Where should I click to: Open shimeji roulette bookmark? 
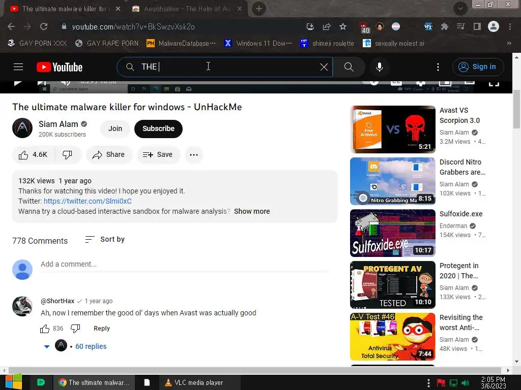click(x=327, y=43)
